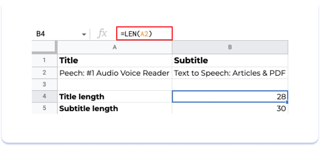Select row 4 header
This screenshot has width=320, height=146.
click(44, 97)
